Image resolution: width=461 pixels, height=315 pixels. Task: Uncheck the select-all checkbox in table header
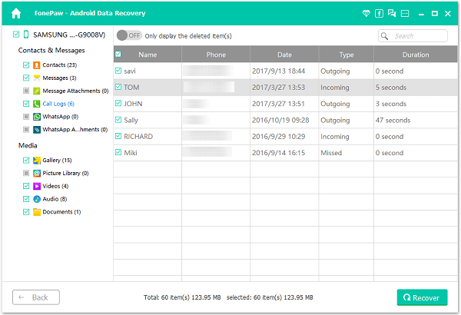pyautogui.click(x=118, y=54)
